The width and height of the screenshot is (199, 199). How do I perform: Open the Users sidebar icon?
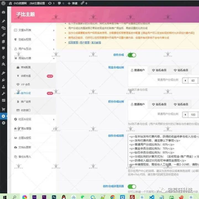3,87
